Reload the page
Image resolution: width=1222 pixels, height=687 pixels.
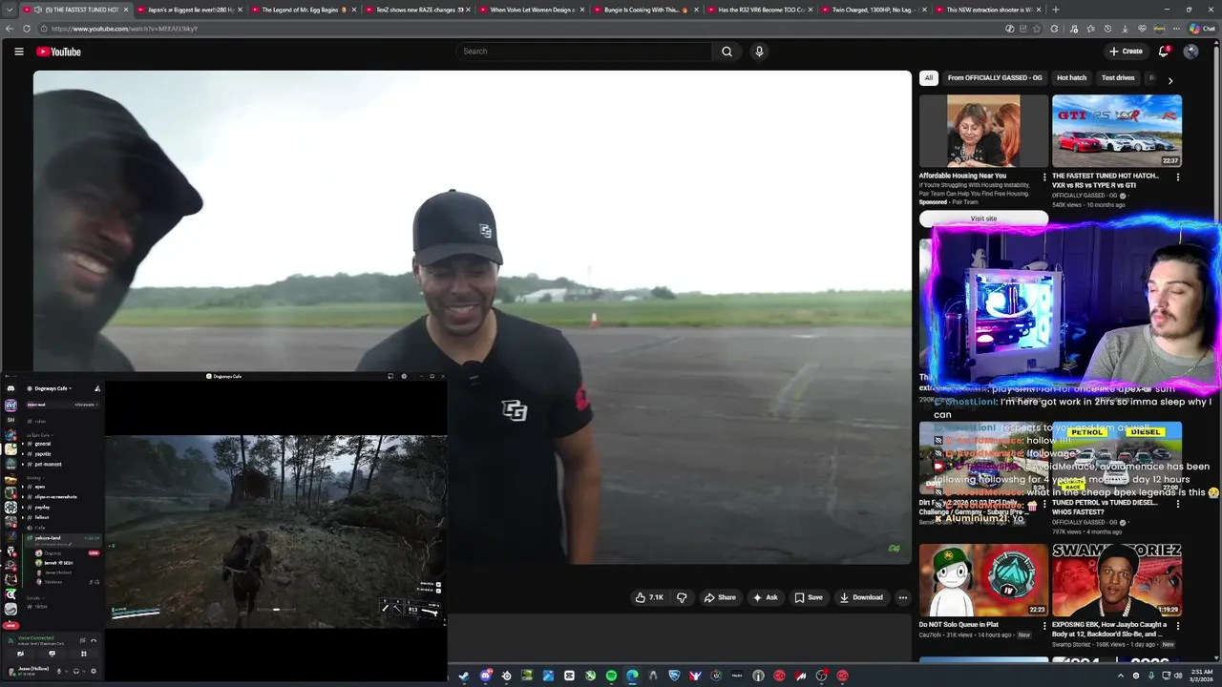(27, 29)
